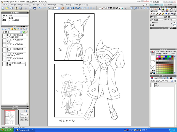
Task: Toggle visibility of the 文字 layer
Action: pos(8,49)
